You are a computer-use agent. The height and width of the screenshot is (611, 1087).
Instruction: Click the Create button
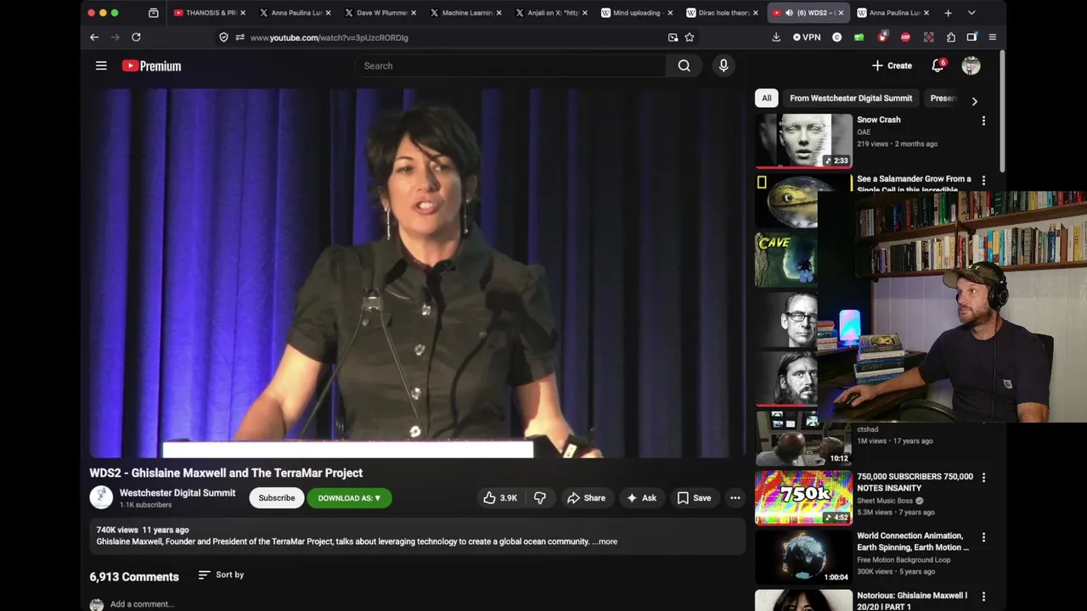pyautogui.click(x=892, y=65)
